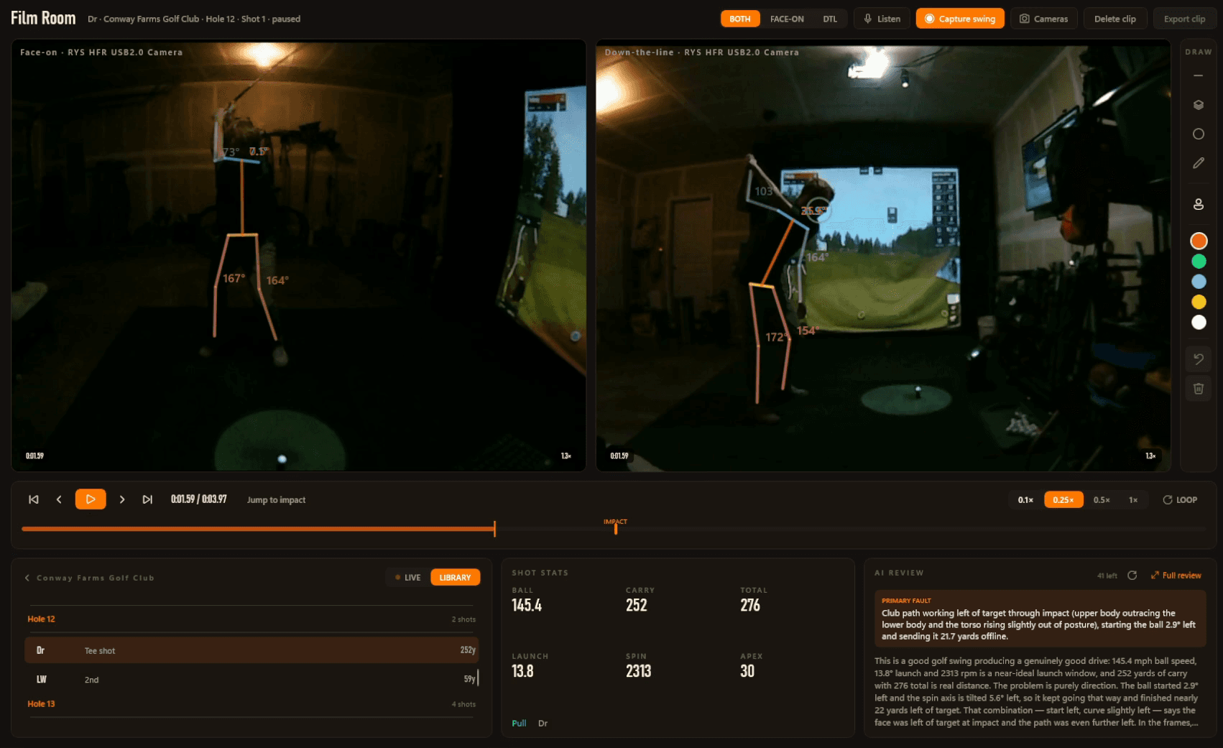Click Jump to impact
The height and width of the screenshot is (748, 1223).
[x=276, y=500]
